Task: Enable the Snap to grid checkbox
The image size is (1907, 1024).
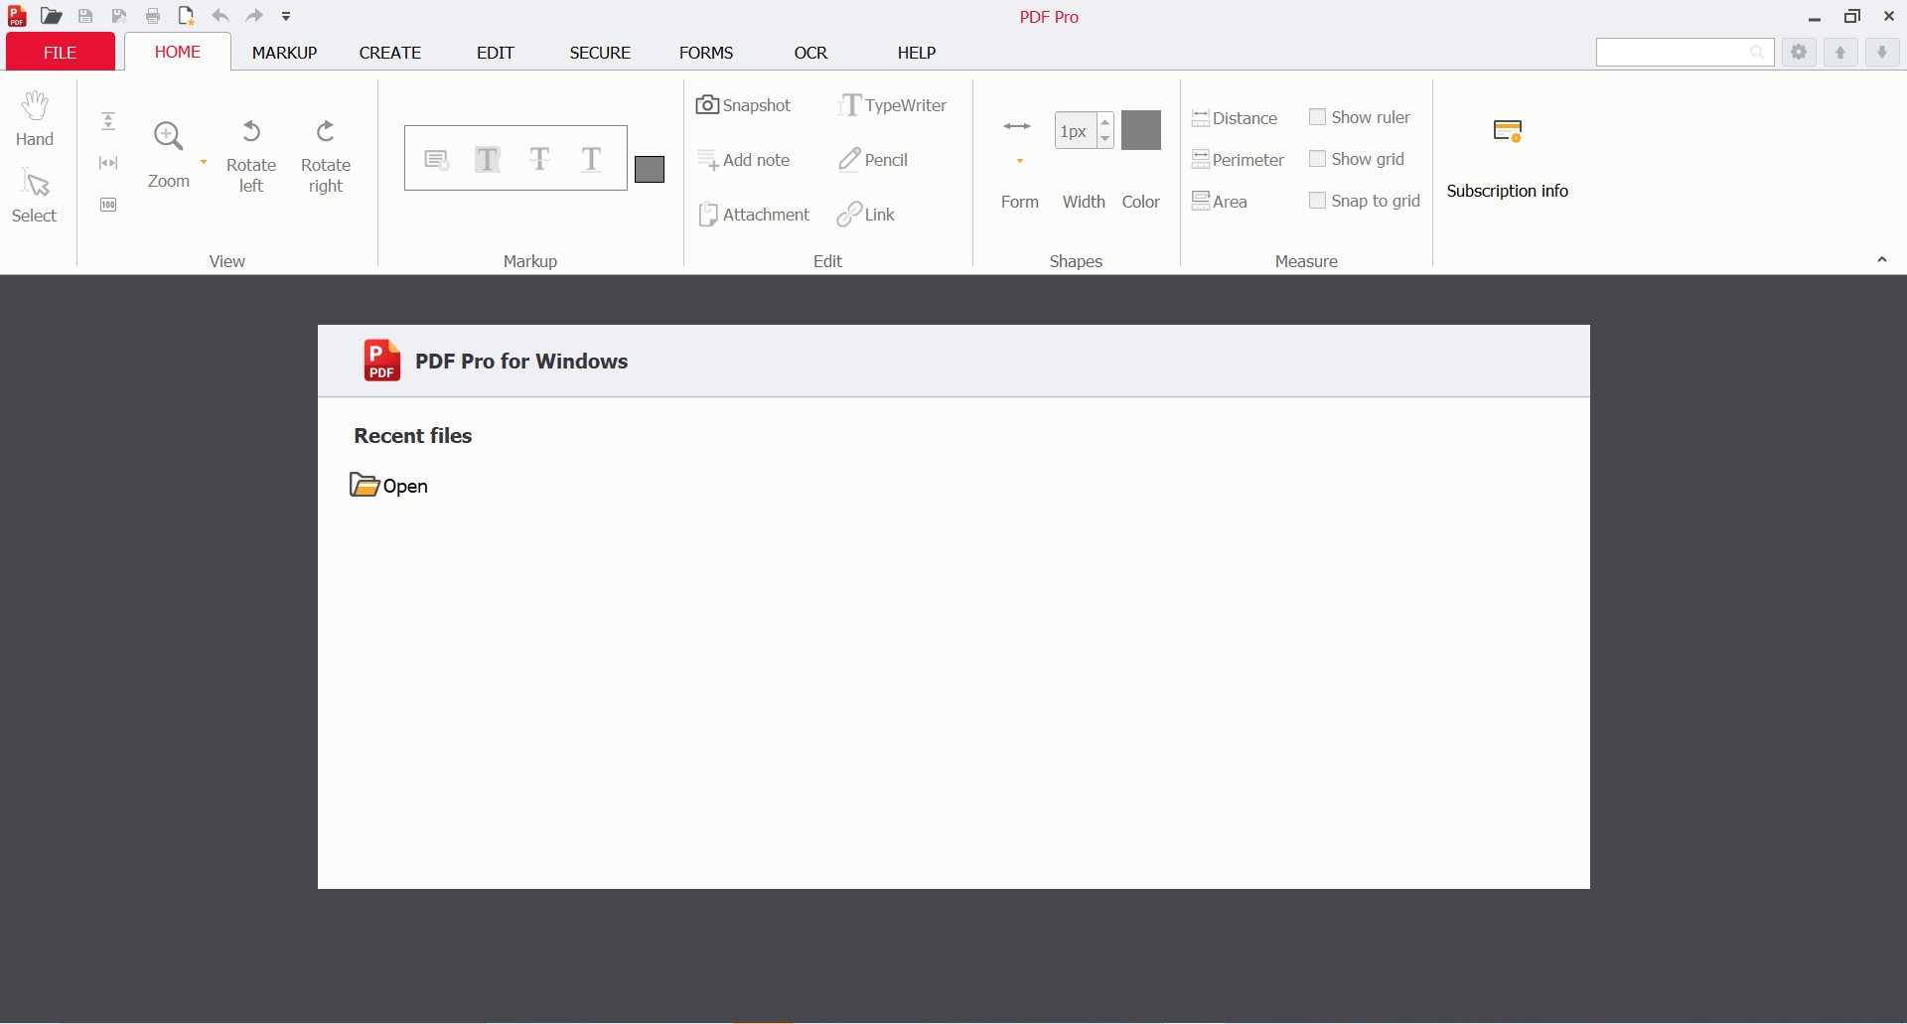Action: (1317, 201)
